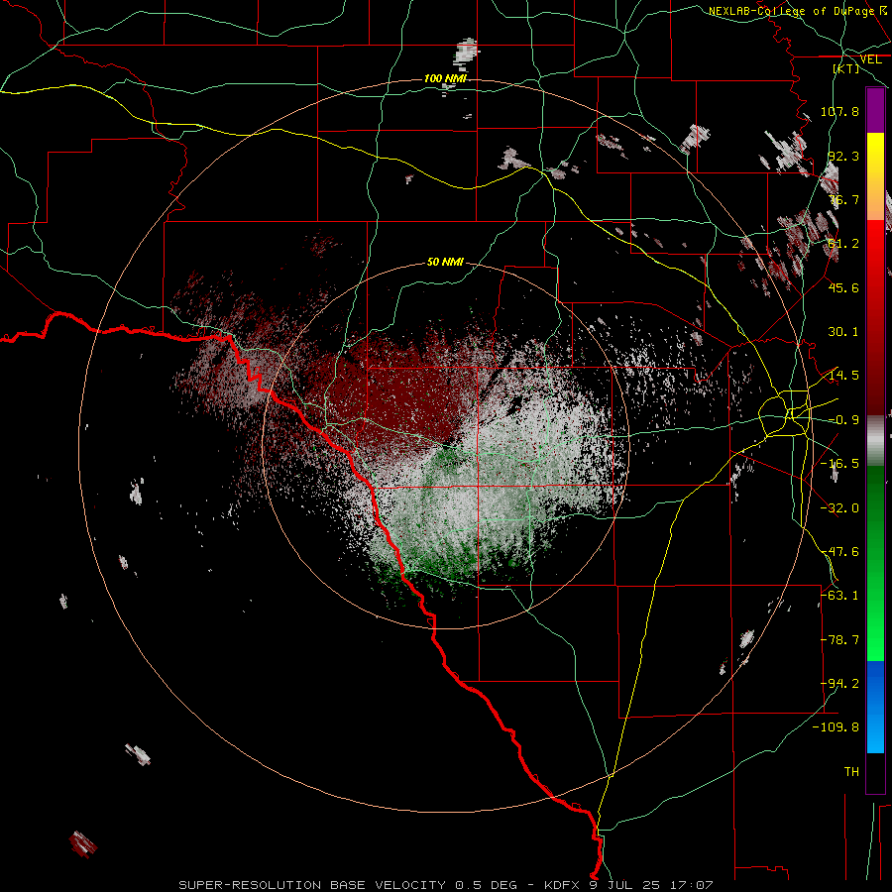Click the 61.2 legend value
This screenshot has width=892, height=892.
pyautogui.click(x=843, y=244)
